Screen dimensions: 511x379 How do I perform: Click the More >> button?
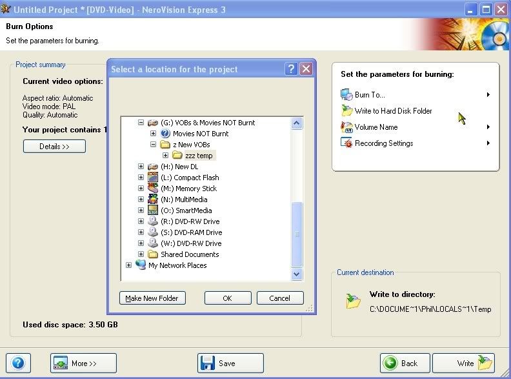click(83, 363)
